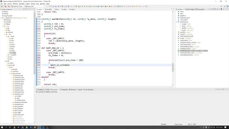The image size is (229, 129).
Task: Click the cdcWrite call on line 199
Action: click(60, 41)
